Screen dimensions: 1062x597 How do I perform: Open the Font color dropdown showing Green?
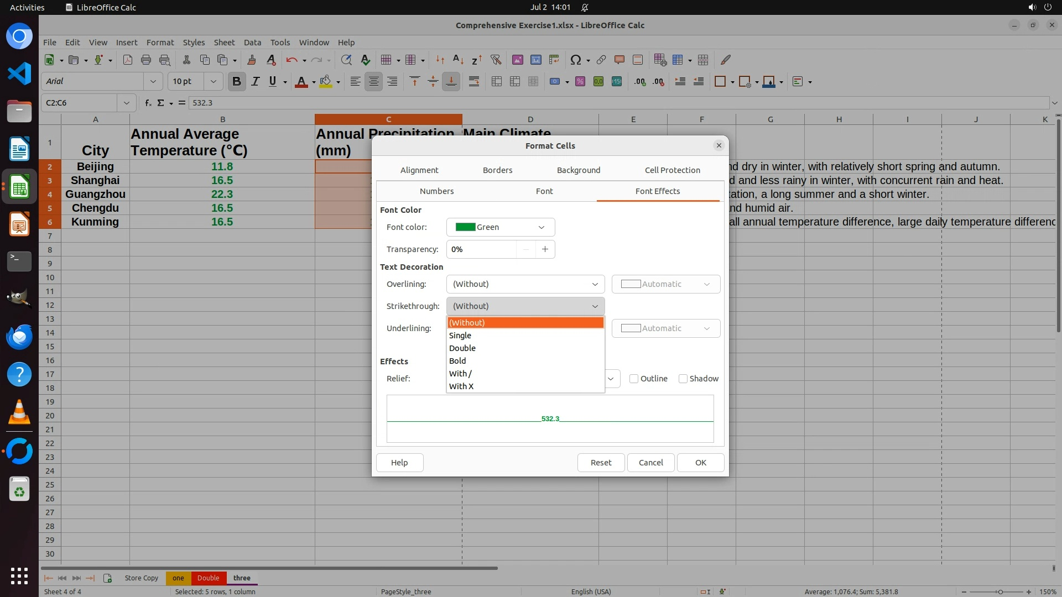pyautogui.click(x=500, y=227)
